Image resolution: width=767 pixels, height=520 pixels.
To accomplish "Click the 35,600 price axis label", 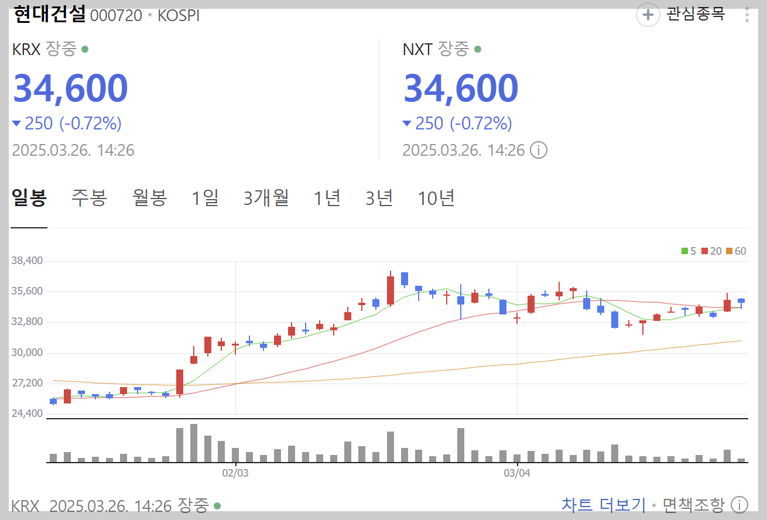I will (x=27, y=291).
